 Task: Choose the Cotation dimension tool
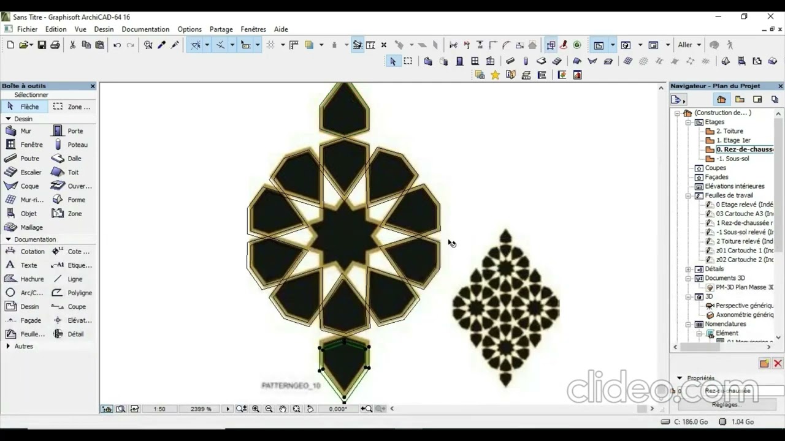click(25, 252)
